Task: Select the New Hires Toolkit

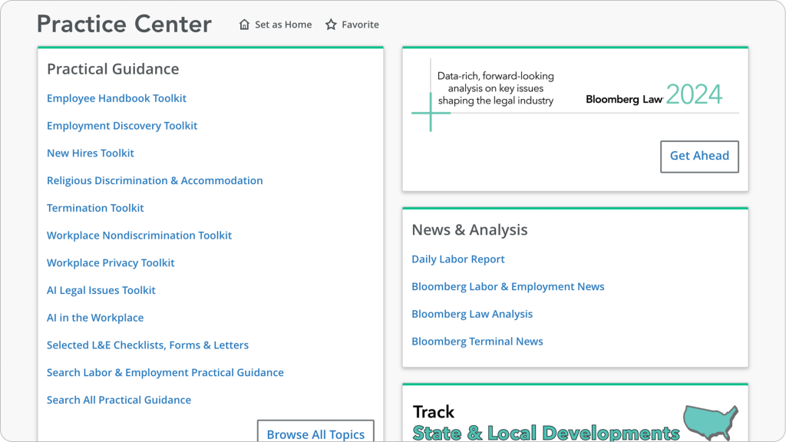Action: coord(91,153)
